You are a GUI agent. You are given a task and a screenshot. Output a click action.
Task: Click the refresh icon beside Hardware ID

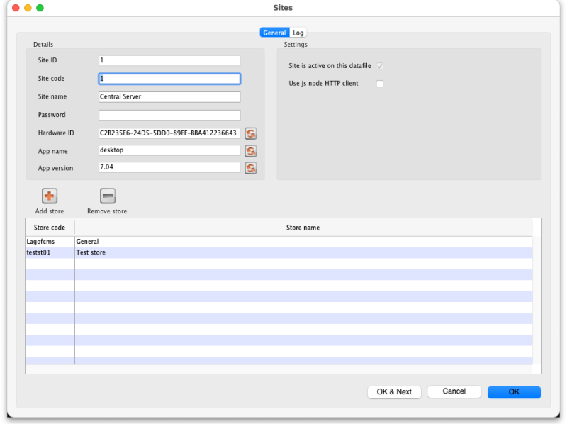click(251, 133)
